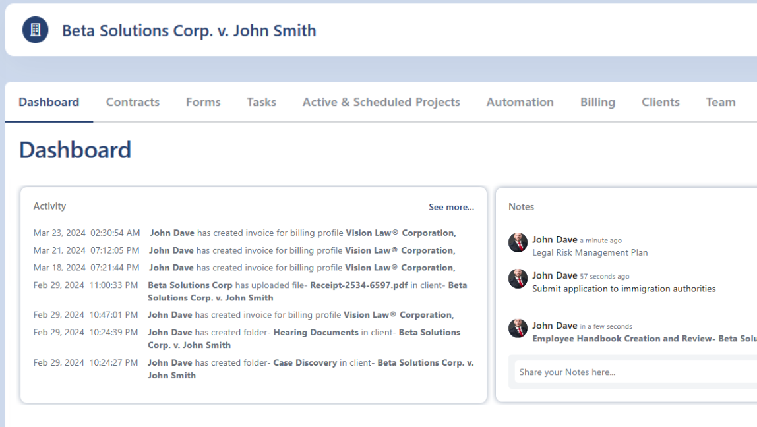This screenshot has height=427, width=757.
Task: Click the Beta Solutions company logo icon
Action: pyautogui.click(x=34, y=29)
